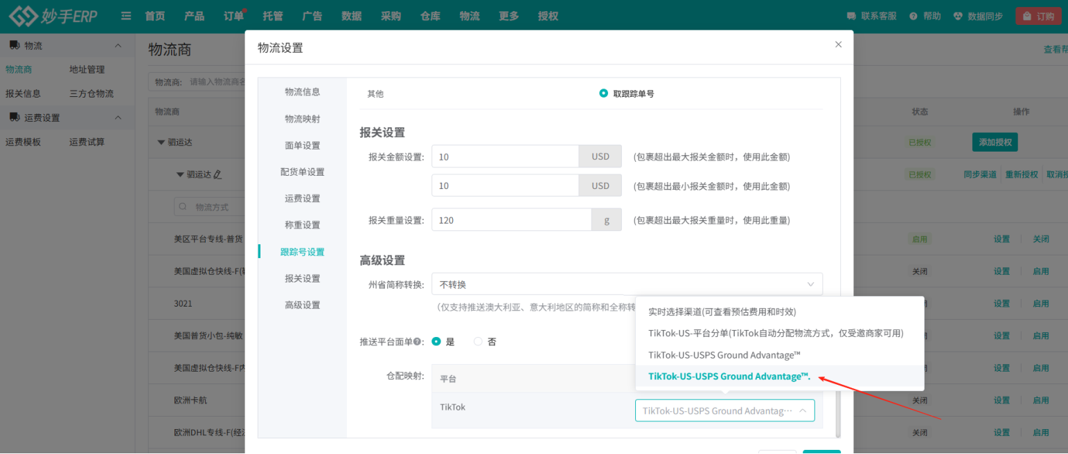
Task: Click the pencil edit icon next to 驷运达
Action: [x=217, y=174]
